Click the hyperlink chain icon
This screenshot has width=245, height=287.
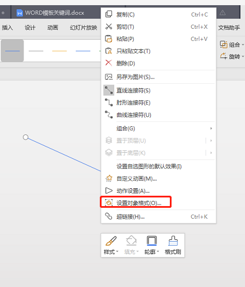[x=108, y=216]
